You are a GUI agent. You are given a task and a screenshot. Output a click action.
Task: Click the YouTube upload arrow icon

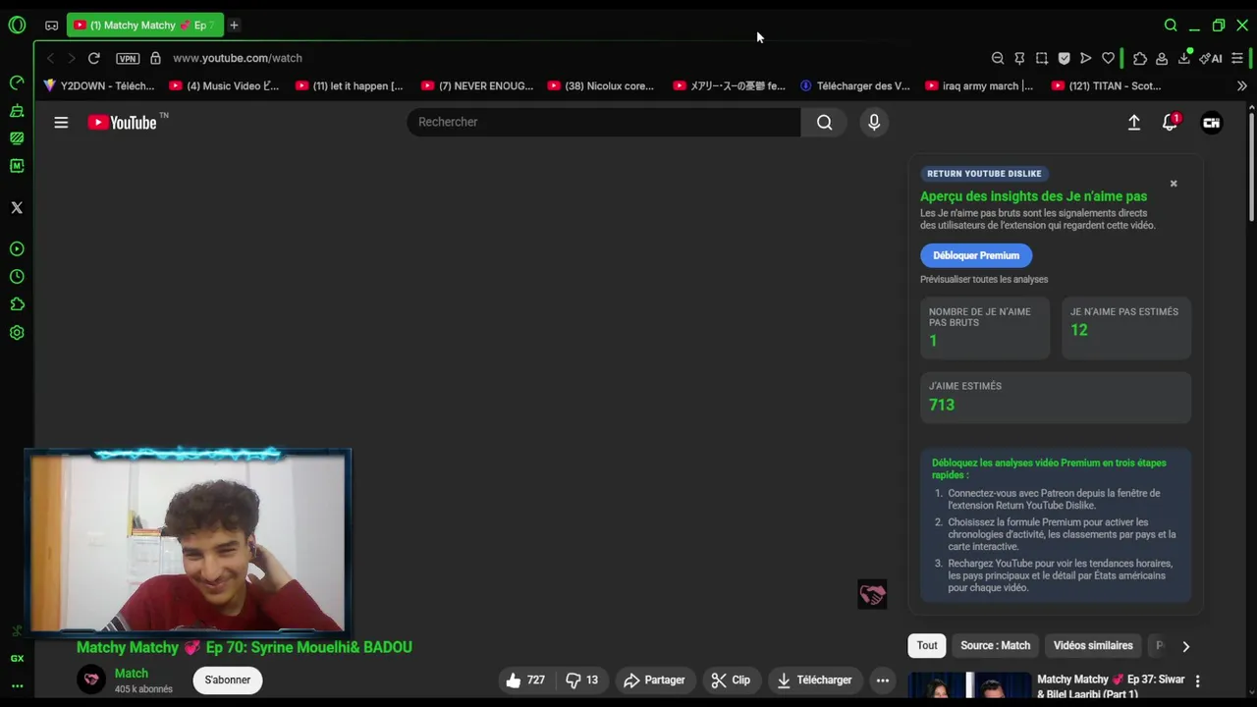coord(1133,123)
